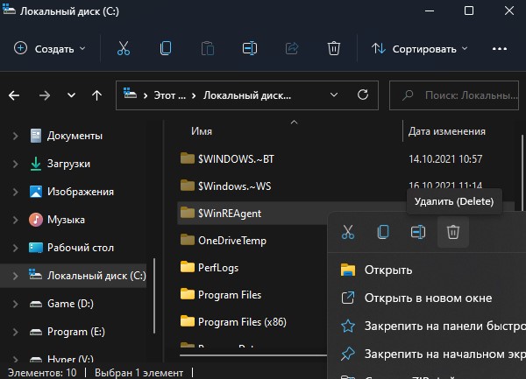Select the $Windows.~WS folder name

pos(234,186)
